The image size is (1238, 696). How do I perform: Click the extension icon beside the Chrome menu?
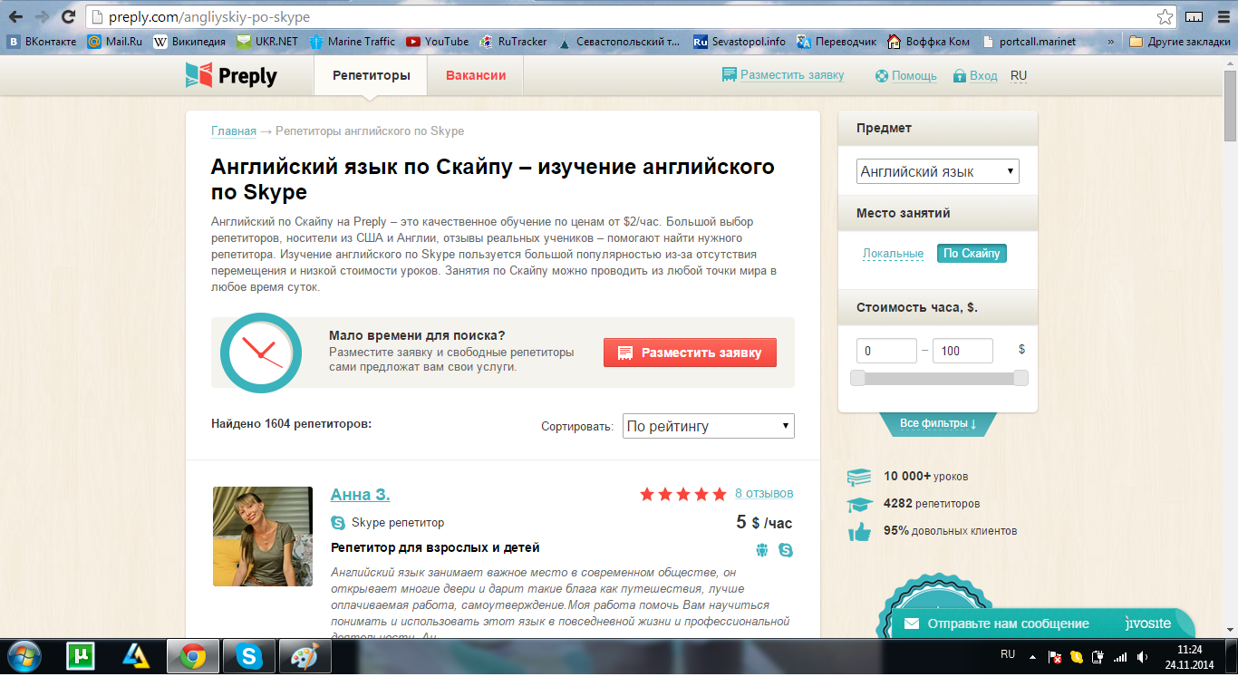pos(1194,17)
